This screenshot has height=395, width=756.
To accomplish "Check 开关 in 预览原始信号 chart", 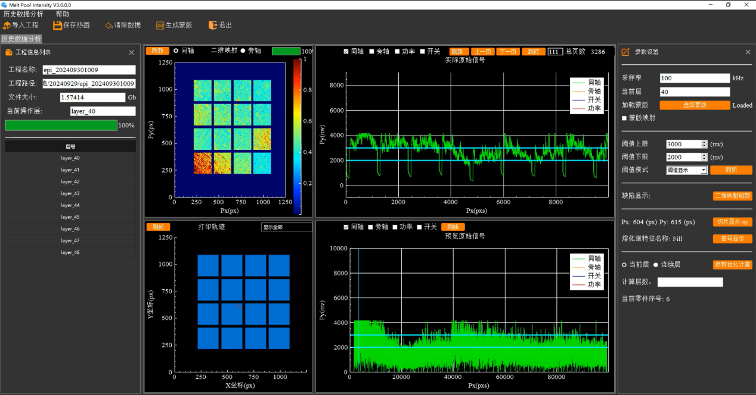I will click(x=419, y=227).
